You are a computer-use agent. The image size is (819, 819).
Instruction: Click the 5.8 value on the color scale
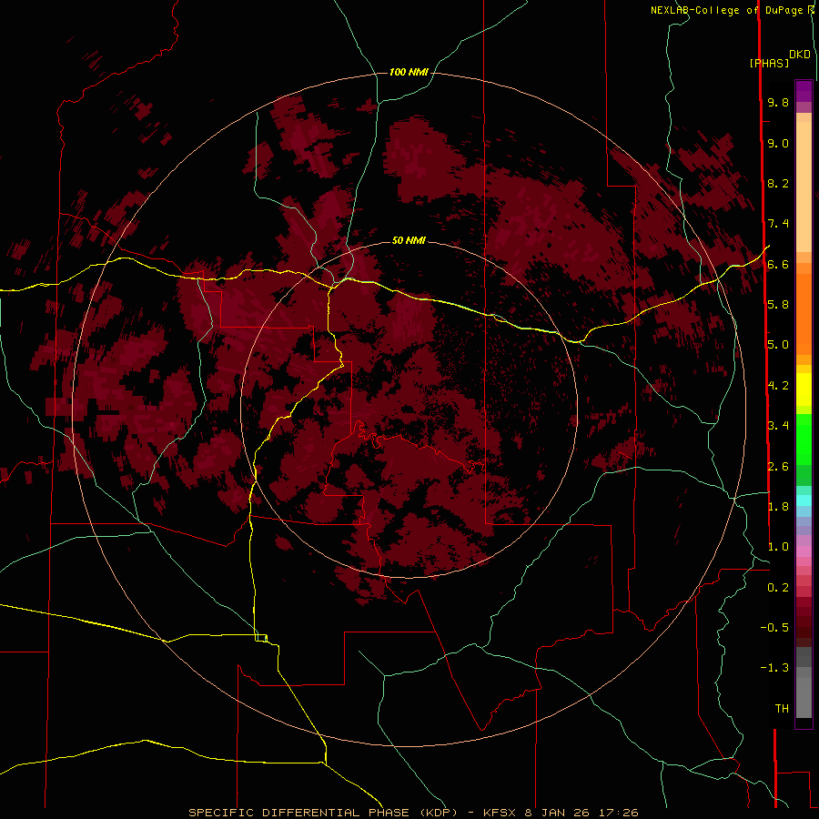pos(778,304)
